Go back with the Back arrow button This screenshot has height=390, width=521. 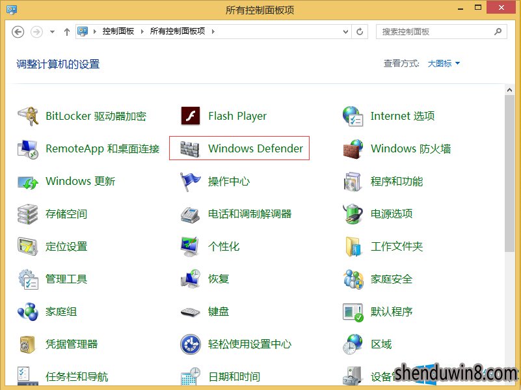pyautogui.click(x=18, y=32)
